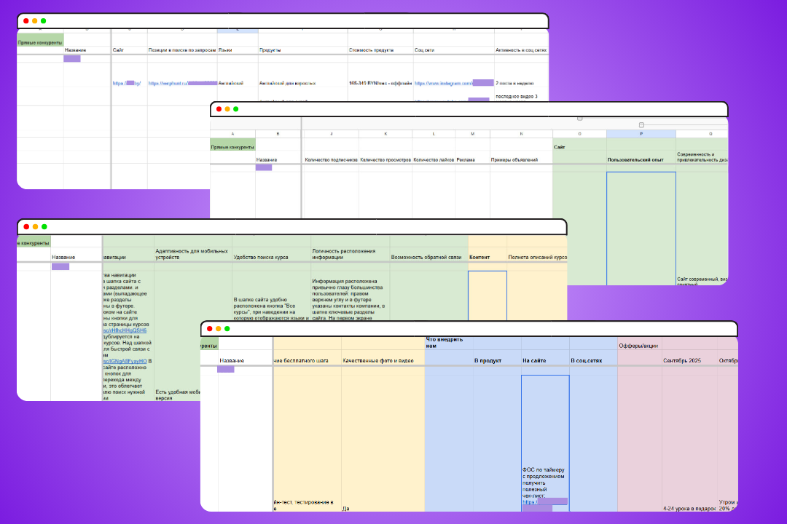
Task: Click the Сентябрь 2025 header
Action: click(682, 360)
